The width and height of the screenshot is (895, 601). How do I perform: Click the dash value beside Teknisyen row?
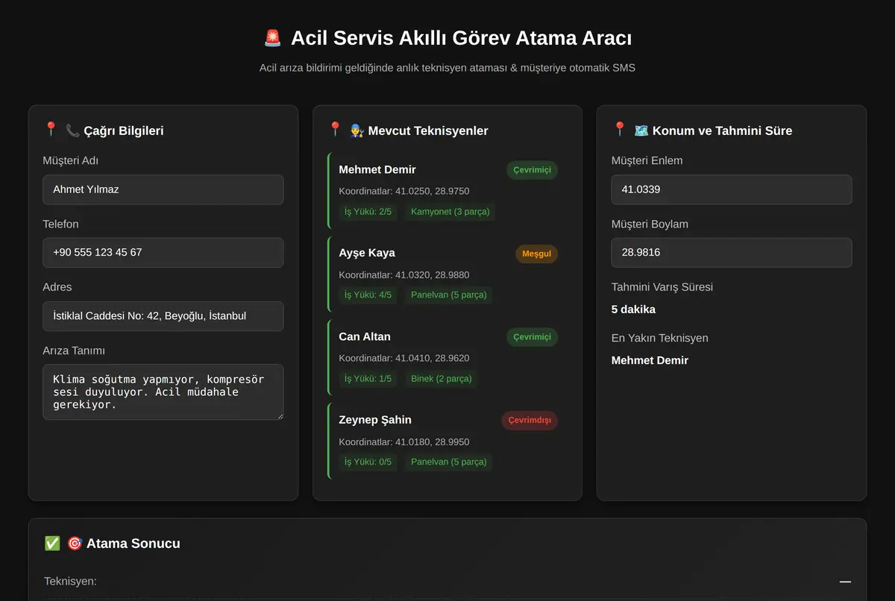845,582
